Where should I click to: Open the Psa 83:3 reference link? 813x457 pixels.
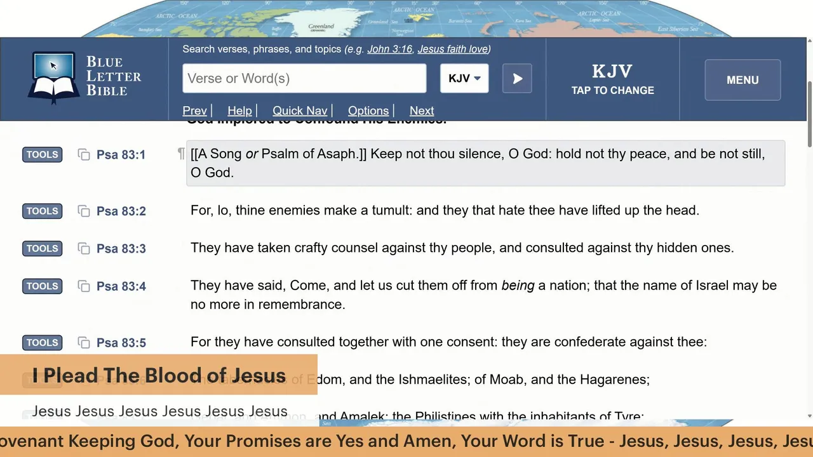point(121,249)
